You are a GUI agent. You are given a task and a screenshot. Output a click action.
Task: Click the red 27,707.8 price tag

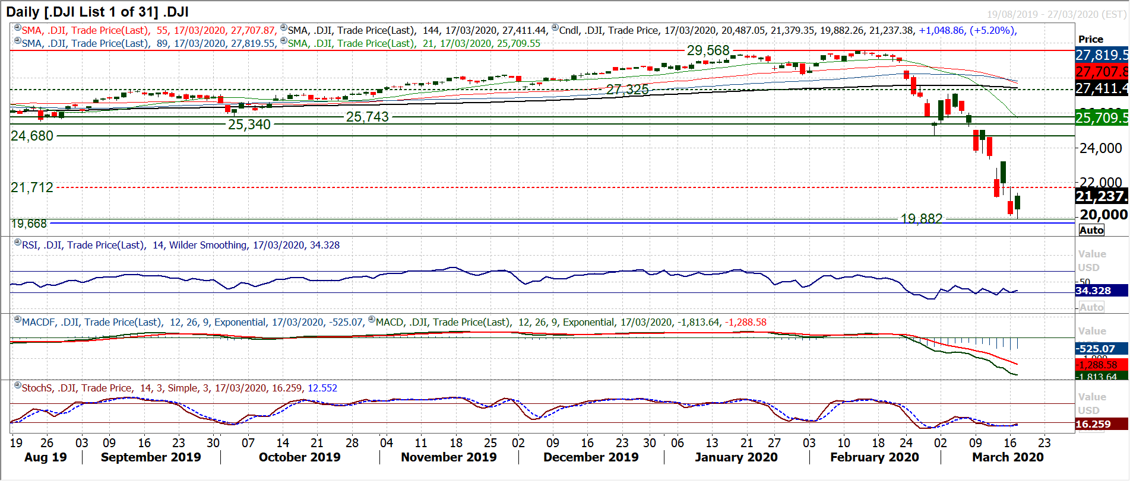click(1101, 72)
